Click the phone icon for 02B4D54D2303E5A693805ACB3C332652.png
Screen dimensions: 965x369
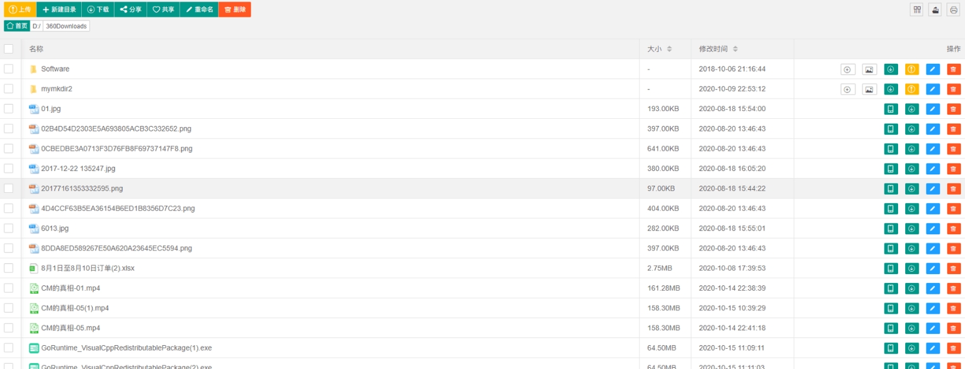[890, 129]
